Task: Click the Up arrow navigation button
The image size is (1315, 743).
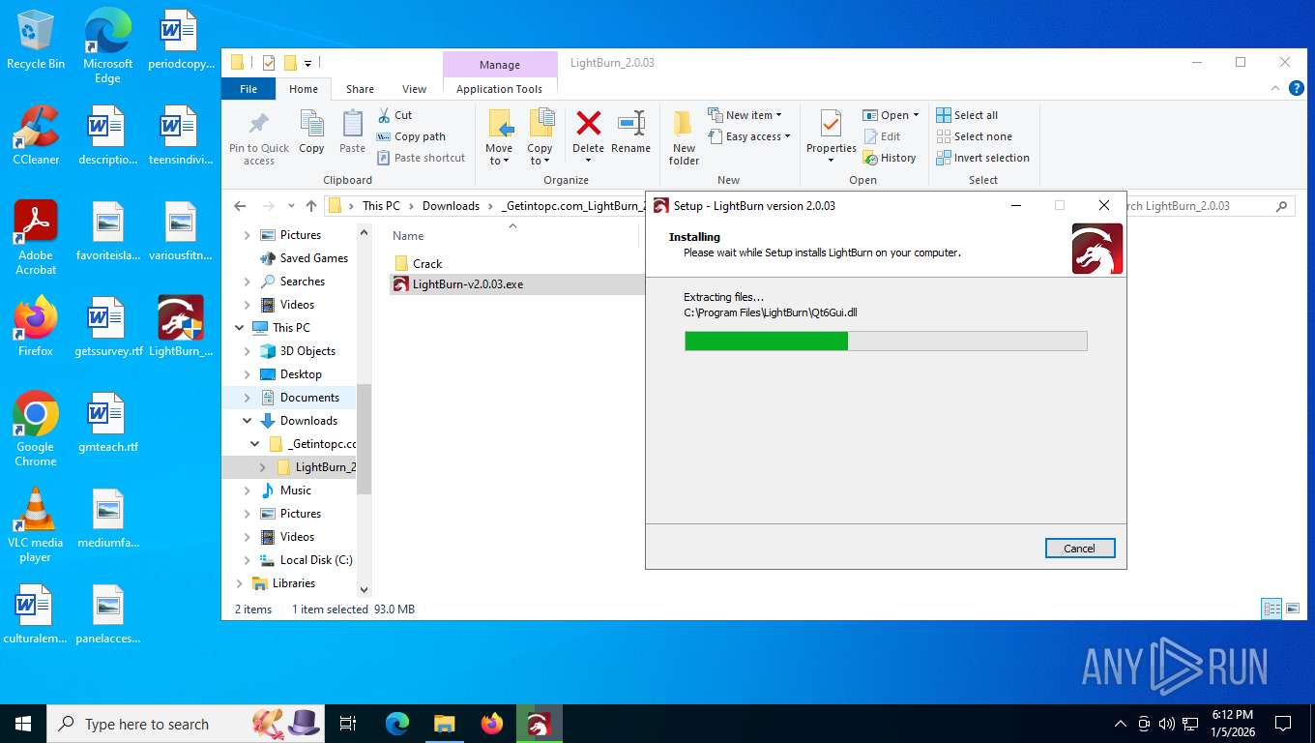Action: click(310, 206)
